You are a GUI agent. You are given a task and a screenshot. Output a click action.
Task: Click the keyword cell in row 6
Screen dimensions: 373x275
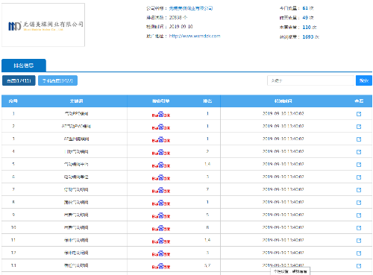pyautogui.click(x=76, y=177)
